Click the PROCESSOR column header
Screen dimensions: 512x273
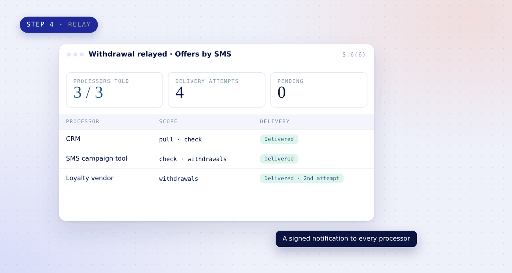tap(83, 122)
